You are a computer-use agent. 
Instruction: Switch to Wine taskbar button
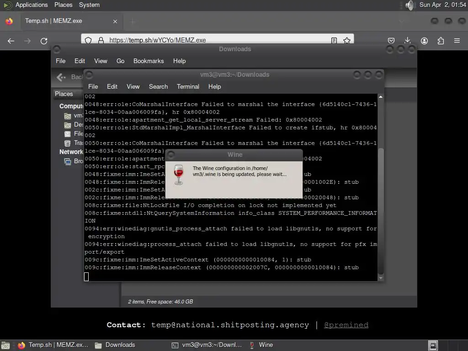tap(261, 345)
